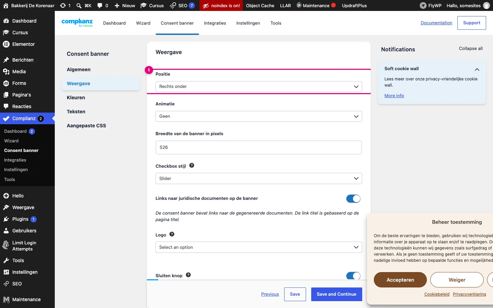Image resolution: width=493 pixels, height=308 pixels.
Task: Click Accepteren in the cookie banner preview
Action: coord(400,280)
